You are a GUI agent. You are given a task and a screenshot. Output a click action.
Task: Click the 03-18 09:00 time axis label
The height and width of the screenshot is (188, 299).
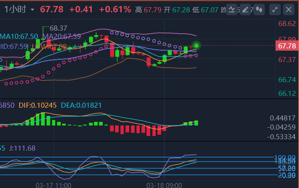pos(163,185)
